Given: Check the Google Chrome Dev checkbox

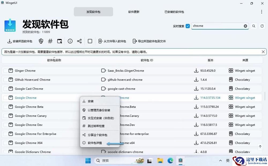Looking at the screenshot, I should pos(5,125).
